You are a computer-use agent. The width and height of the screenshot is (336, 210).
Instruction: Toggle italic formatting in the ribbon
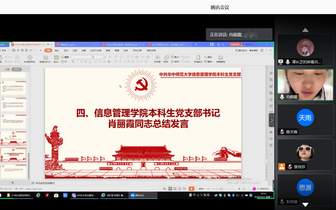[x=77, y=61]
